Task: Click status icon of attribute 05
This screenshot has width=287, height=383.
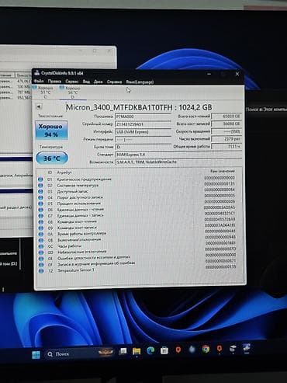Action: [x=40, y=204]
